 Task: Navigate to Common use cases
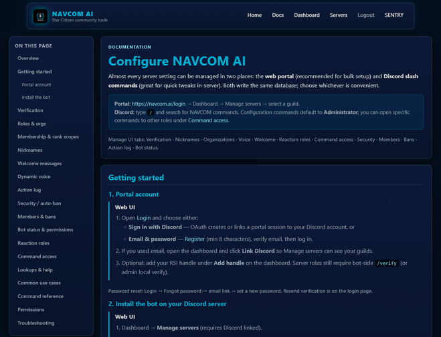coord(39,283)
